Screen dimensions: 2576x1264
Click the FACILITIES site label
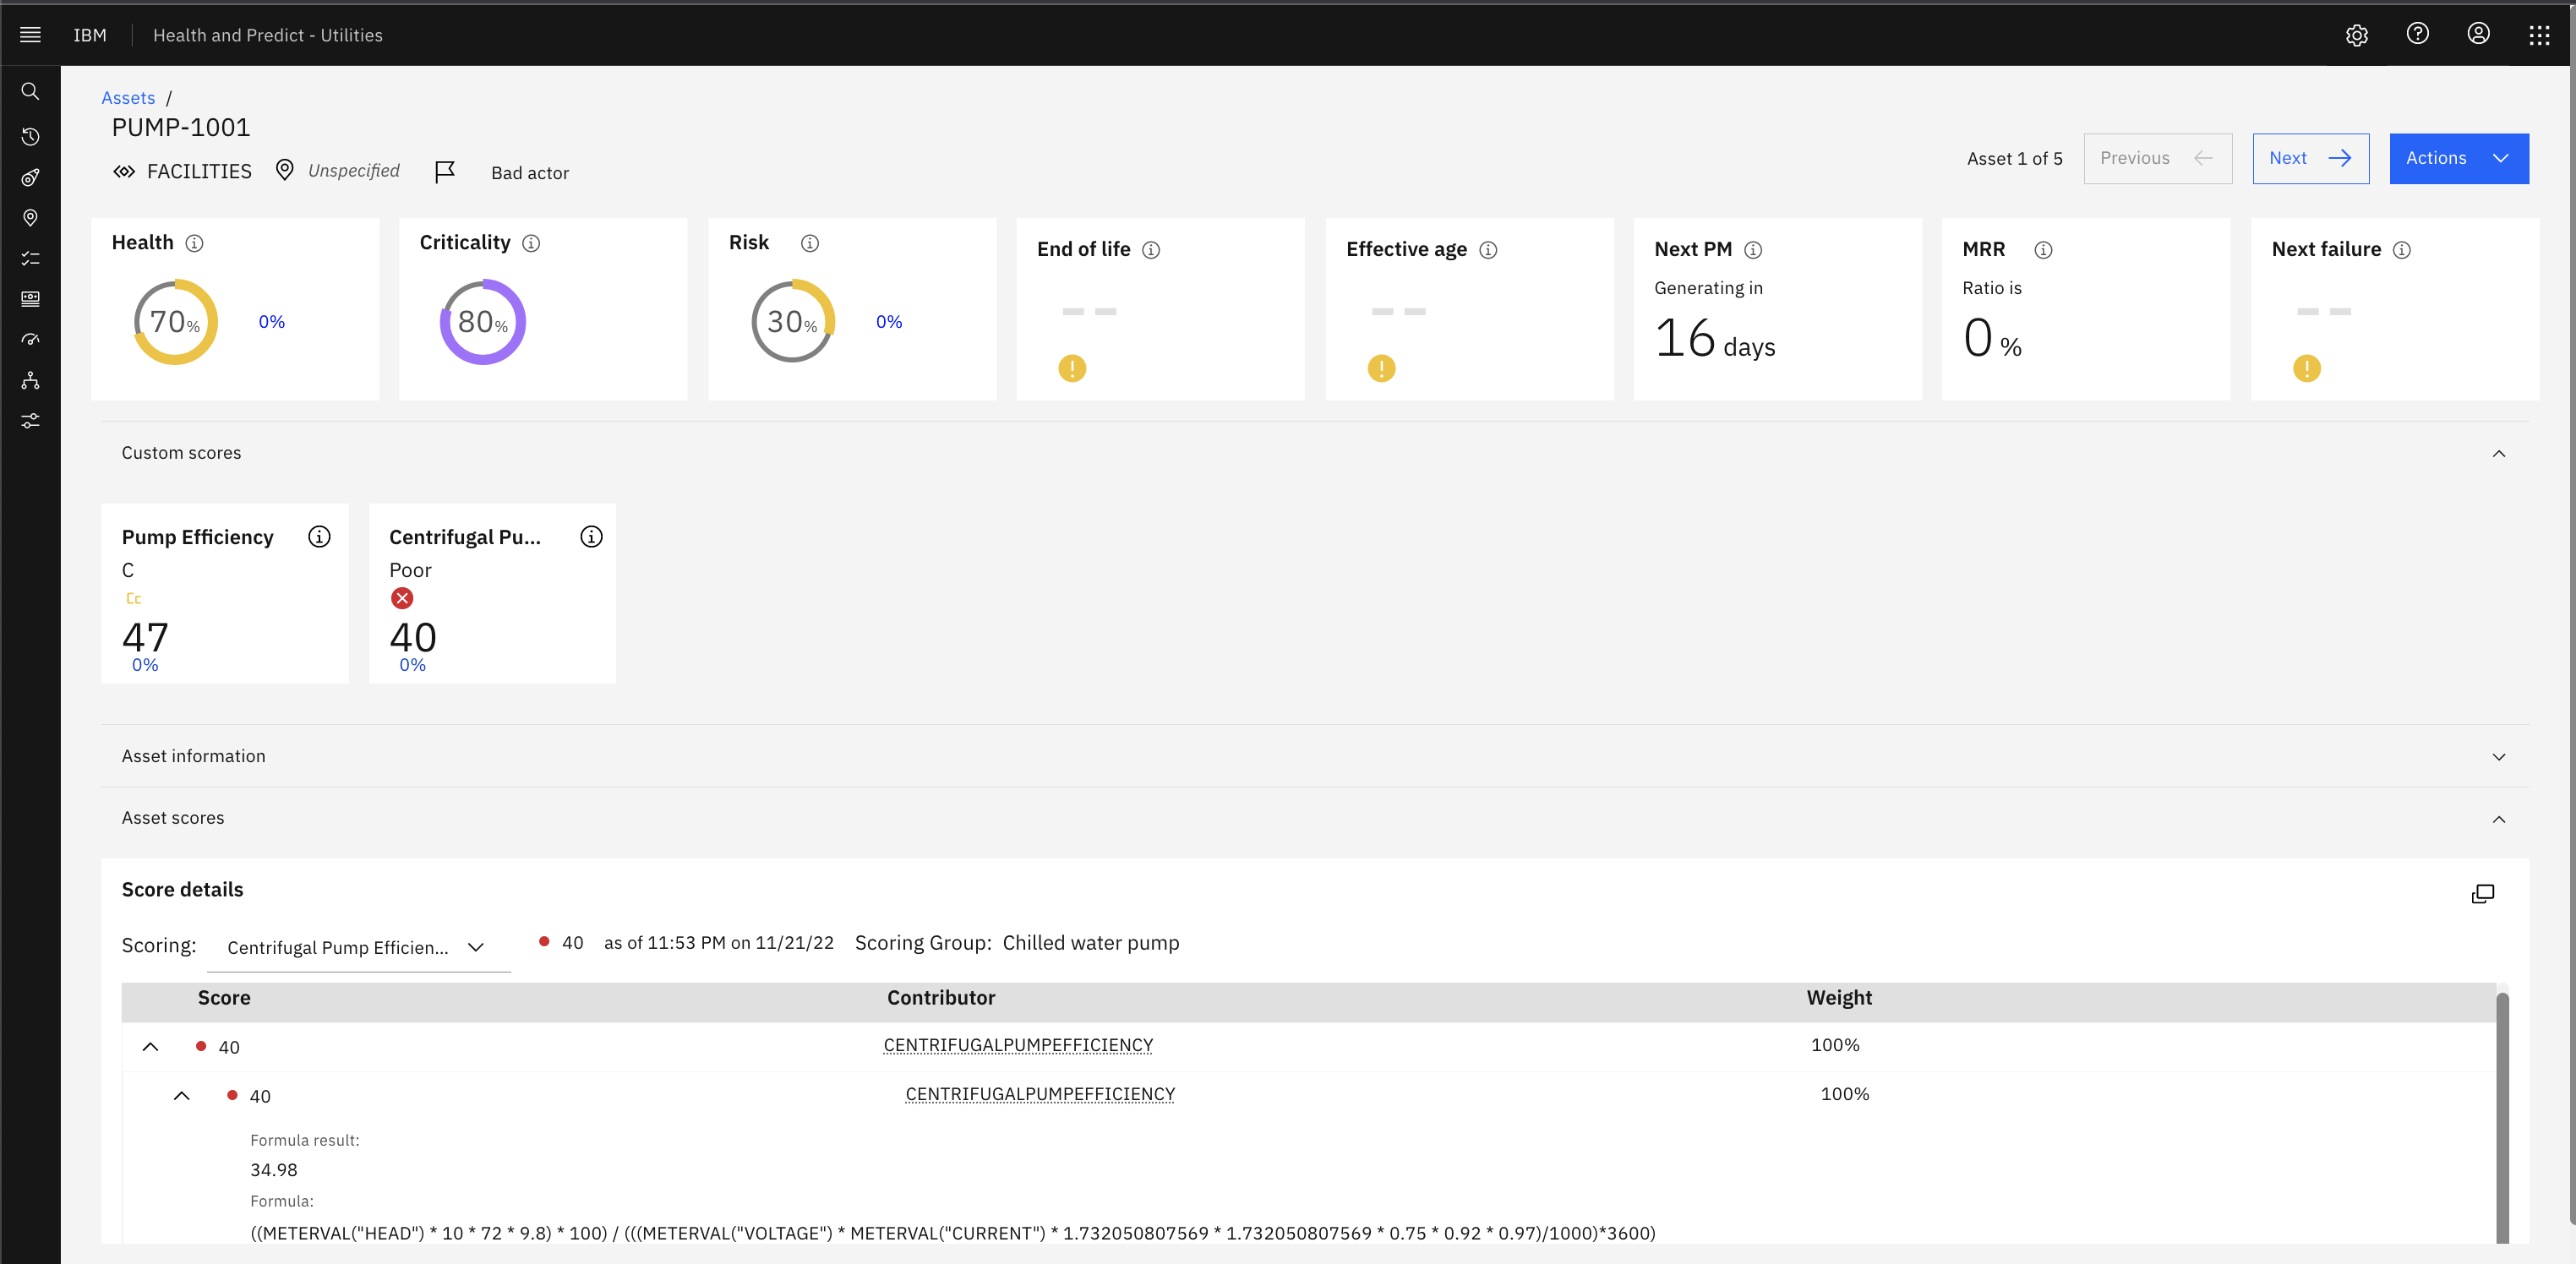point(199,171)
